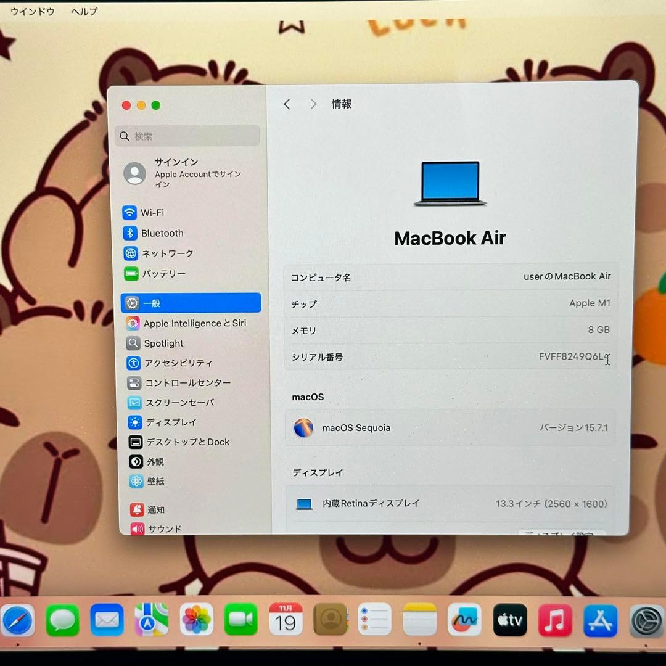Open Apple Intelligence と Siri settings
This screenshot has width=666, height=666.
pyautogui.click(x=194, y=323)
